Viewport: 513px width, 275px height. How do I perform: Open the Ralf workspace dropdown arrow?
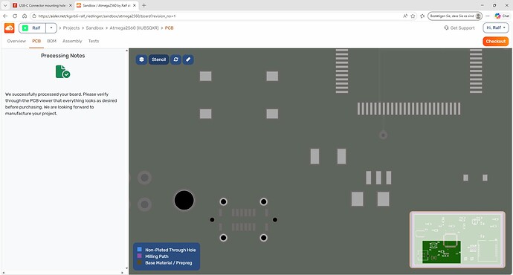coord(51,28)
